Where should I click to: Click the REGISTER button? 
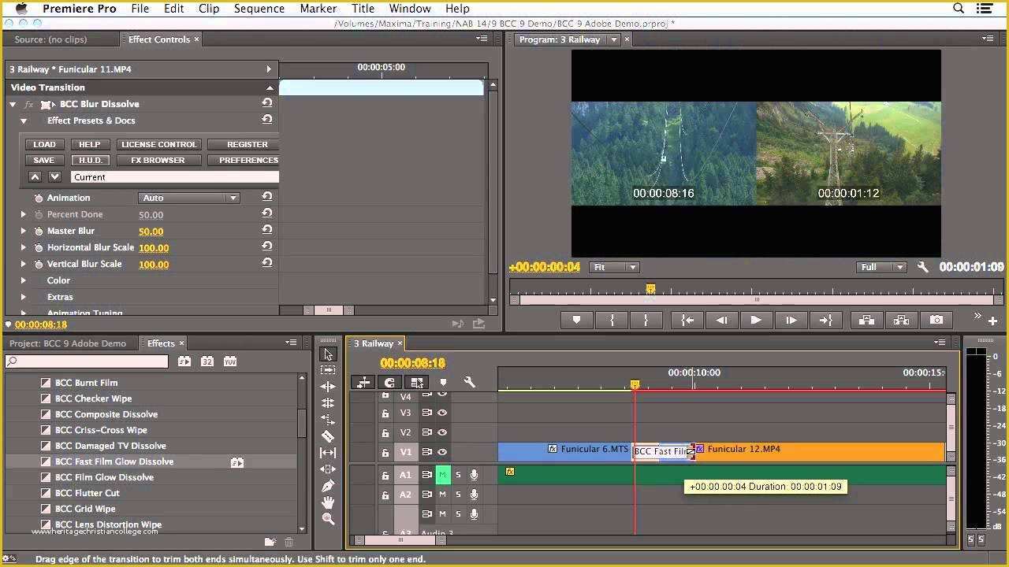tap(244, 144)
